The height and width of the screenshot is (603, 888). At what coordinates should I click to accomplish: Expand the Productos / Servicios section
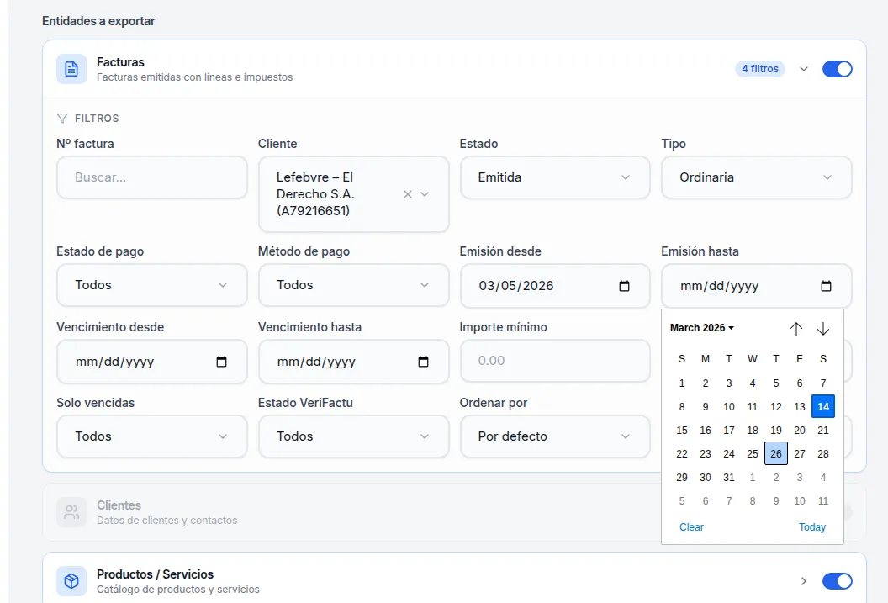click(804, 581)
